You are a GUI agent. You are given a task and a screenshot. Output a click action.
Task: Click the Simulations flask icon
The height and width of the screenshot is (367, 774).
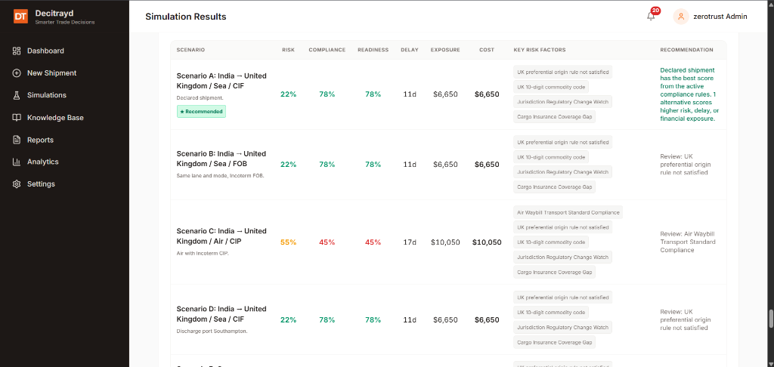(x=17, y=95)
